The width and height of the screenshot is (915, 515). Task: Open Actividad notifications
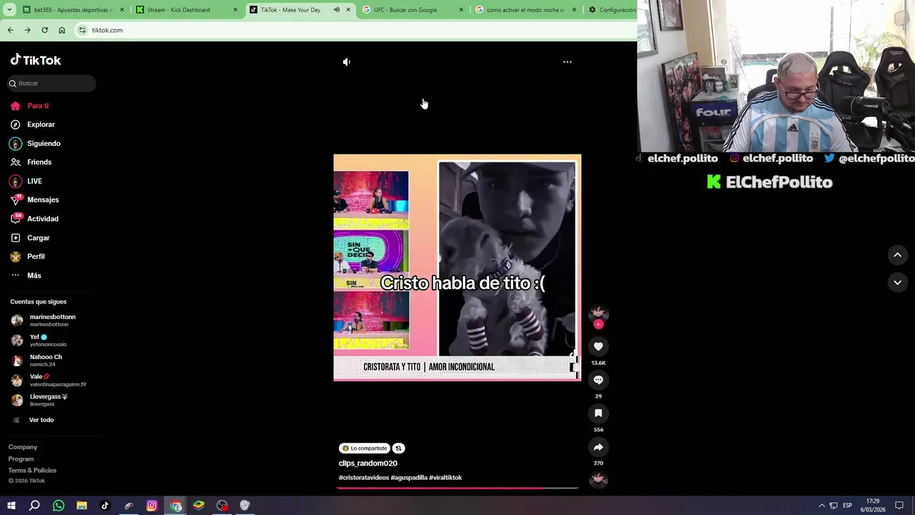43,219
